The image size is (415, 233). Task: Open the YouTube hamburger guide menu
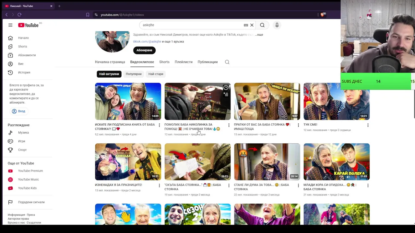coord(10,25)
